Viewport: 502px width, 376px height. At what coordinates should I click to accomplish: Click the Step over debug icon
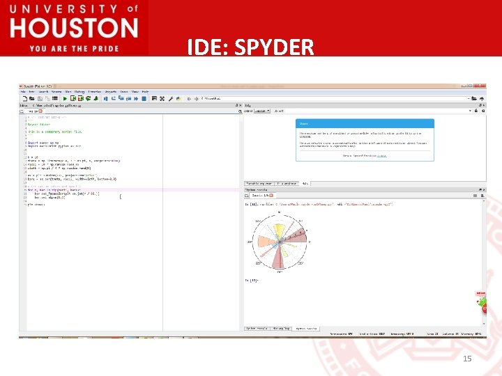(114, 99)
